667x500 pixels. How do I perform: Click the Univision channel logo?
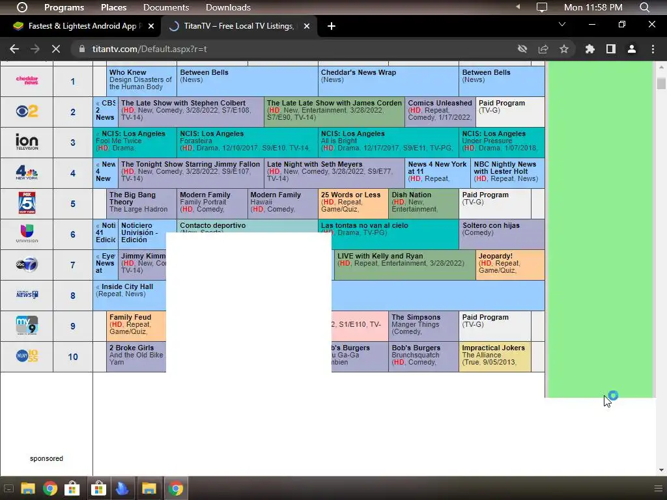pos(27,234)
